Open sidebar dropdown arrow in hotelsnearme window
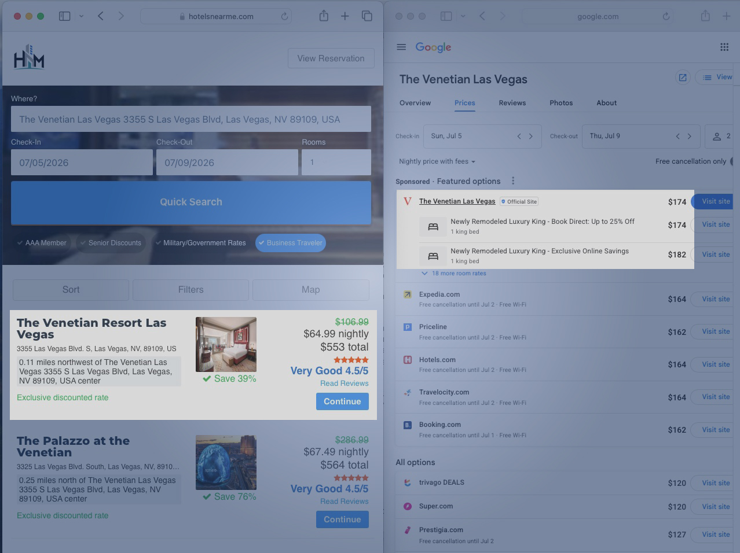 click(x=81, y=16)
